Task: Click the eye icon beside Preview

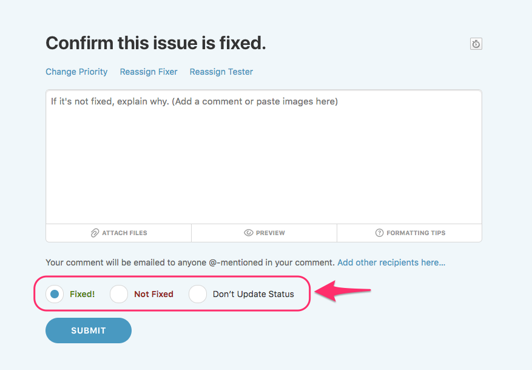Action: tap(249, 233)
